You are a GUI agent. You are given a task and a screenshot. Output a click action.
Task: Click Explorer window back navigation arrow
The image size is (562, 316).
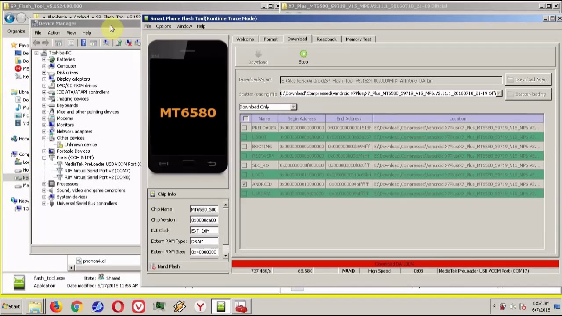(10, 18)
